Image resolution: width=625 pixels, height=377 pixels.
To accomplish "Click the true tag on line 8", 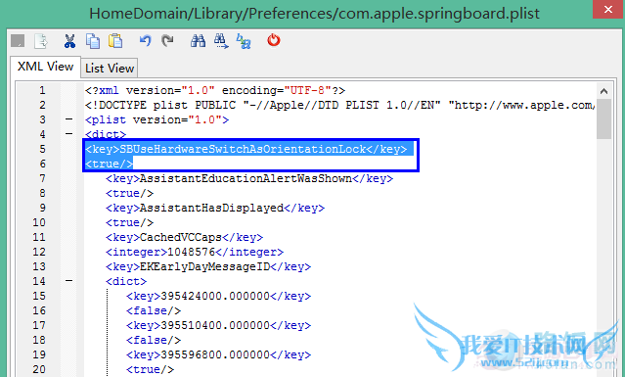I will (x=129, y=194).
